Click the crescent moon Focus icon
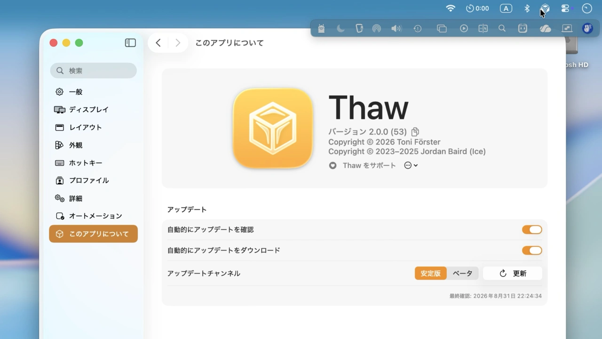The width and height of the screenshot is (602, 339). [x=341, y=28]
